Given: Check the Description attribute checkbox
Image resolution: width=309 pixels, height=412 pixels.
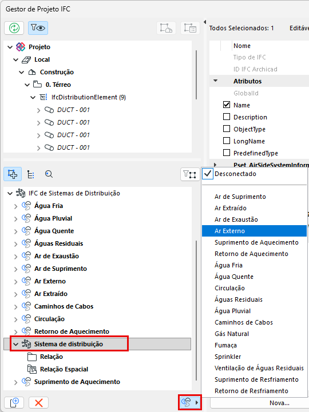Looking at the screenshot, I should click(x=227, y=117).
